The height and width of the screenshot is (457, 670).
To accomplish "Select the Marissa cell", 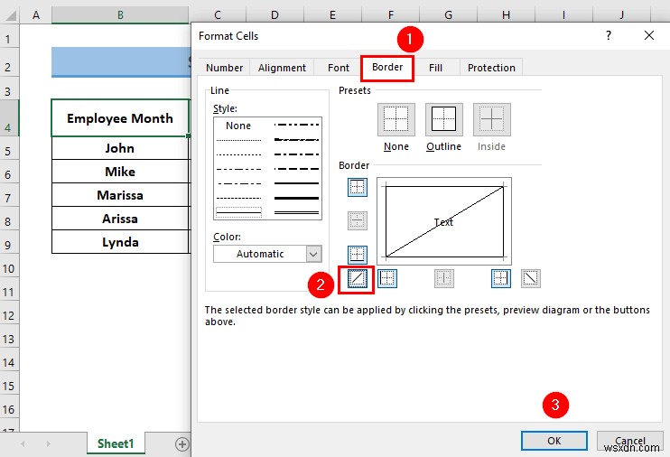I will (120, 195).
